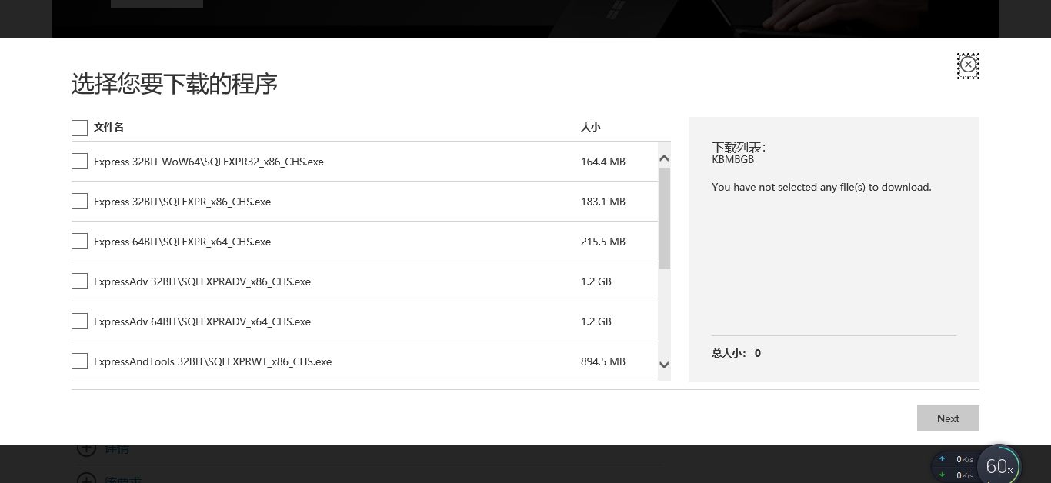Click the 183.1 MB size value
The width and height of the screenshot is (1051, 483).
[603, 202]
